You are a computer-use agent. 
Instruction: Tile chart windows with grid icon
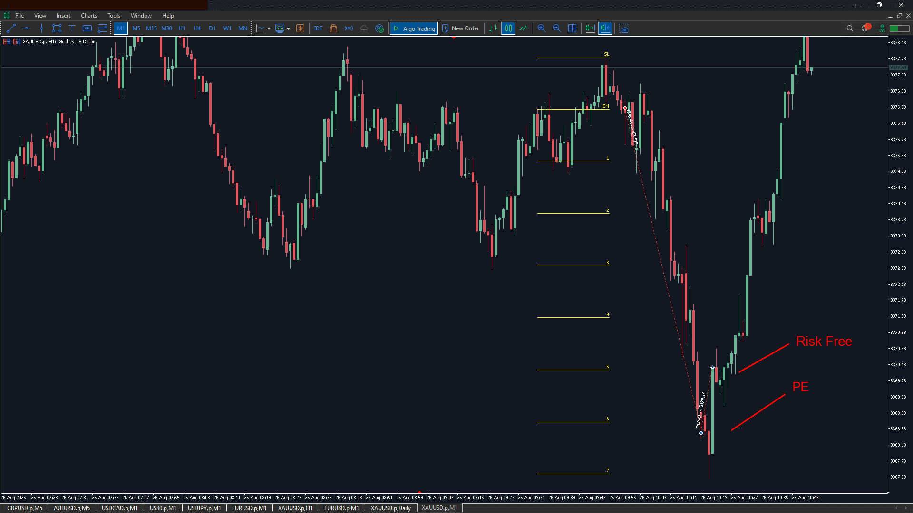coord(572,28)
